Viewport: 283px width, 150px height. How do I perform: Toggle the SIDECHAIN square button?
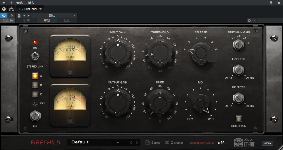[x=239, y=118]
